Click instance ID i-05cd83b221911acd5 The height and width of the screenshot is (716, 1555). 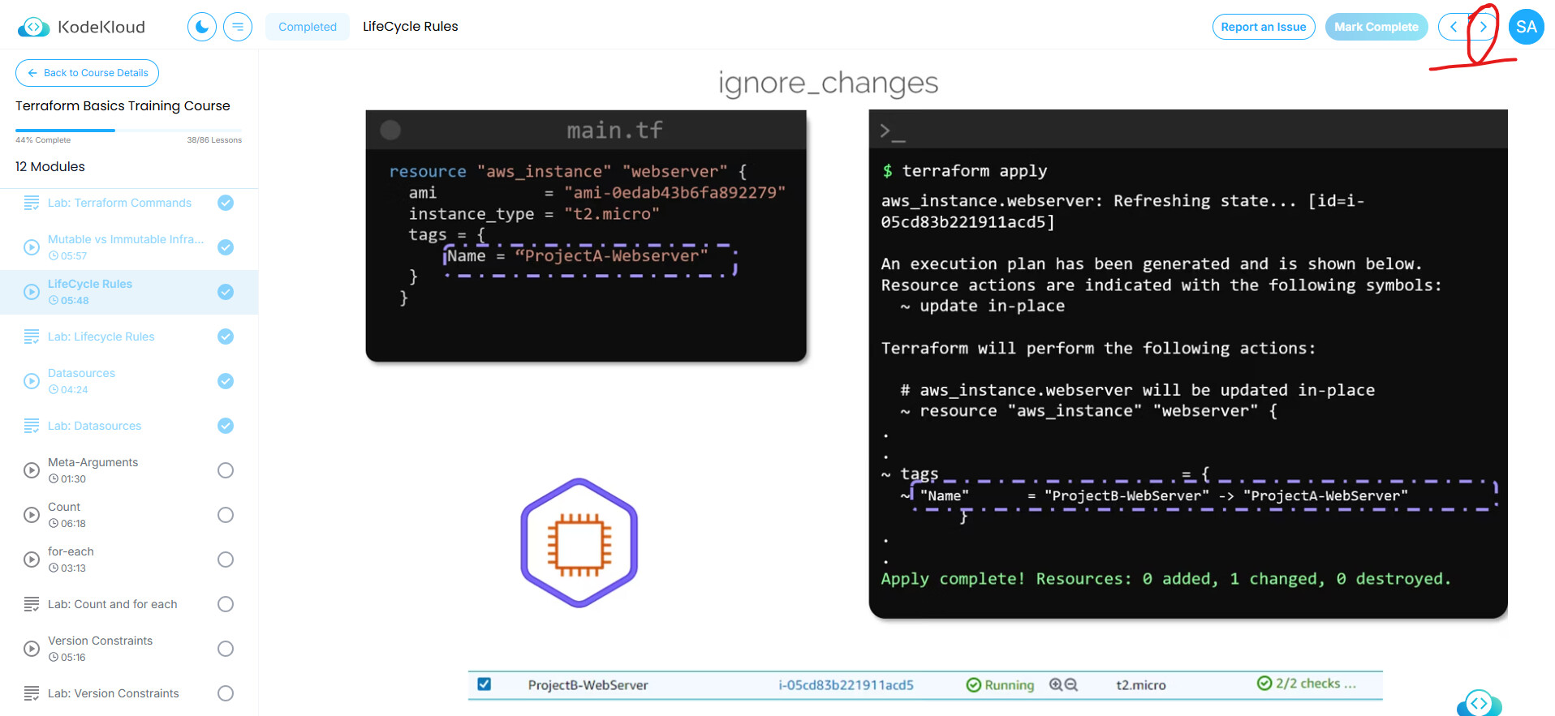pos(846,685)
